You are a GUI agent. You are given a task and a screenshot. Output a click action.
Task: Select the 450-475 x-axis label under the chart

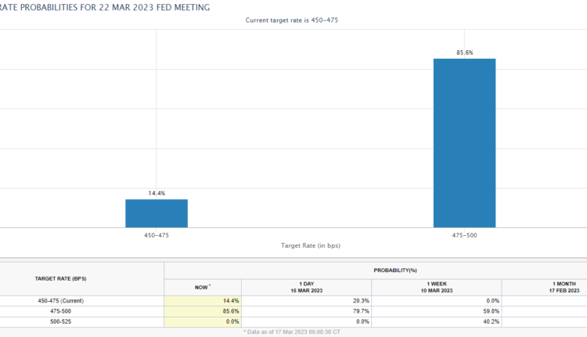pyautogui.click(x=157, y=234)
